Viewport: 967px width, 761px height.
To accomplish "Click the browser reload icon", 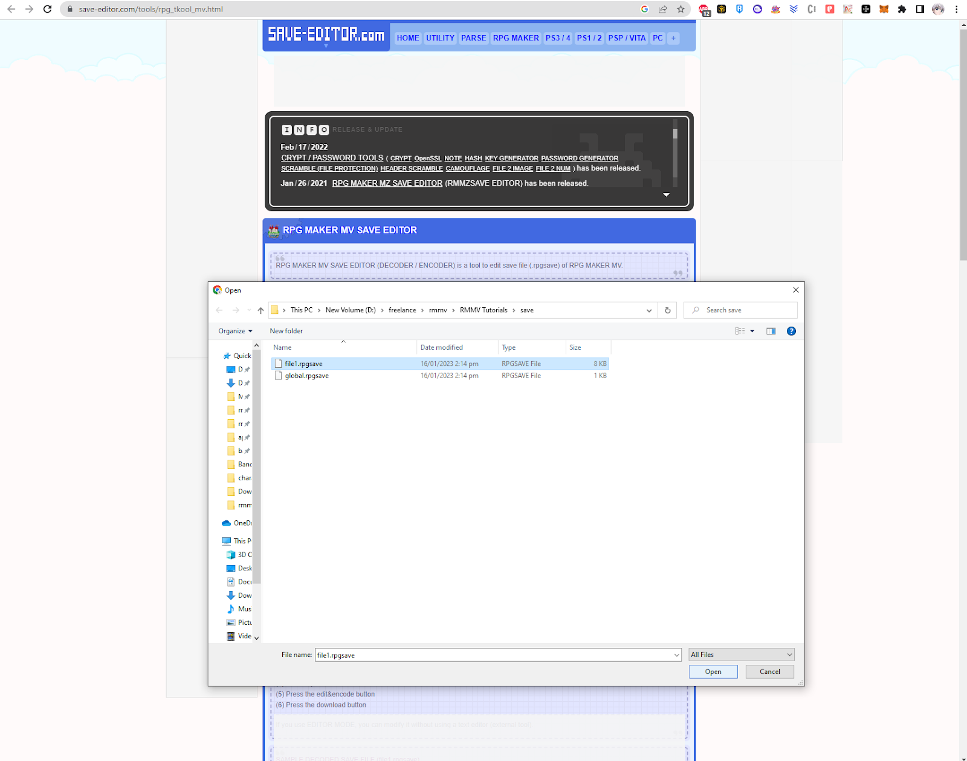I will coord(47,9).
